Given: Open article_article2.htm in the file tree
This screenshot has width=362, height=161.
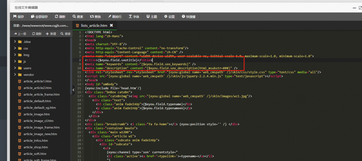Looking at the screenshot, I should click(x=37, y=88).
